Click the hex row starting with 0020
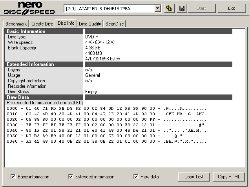The width and height of the screenshot is (250, 187). click(x=106, y=120)
